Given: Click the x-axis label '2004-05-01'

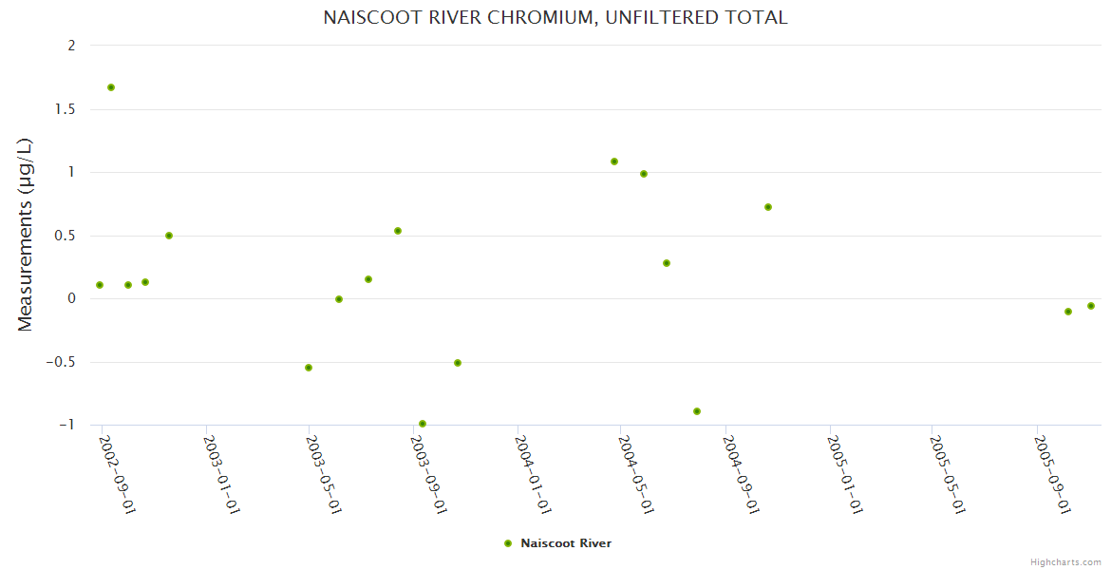Looking at the screenshot, I should click(x=635, y=474).
